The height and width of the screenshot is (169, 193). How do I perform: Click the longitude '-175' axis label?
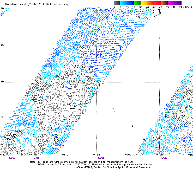[34, 154]
